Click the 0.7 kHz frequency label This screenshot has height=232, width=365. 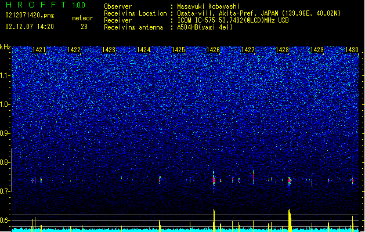(x=5, y=191)
